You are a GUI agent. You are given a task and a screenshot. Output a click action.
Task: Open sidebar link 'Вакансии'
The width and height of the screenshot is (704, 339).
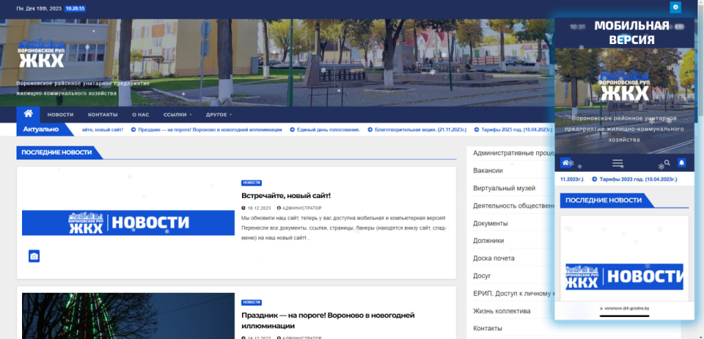coord(487,171)
